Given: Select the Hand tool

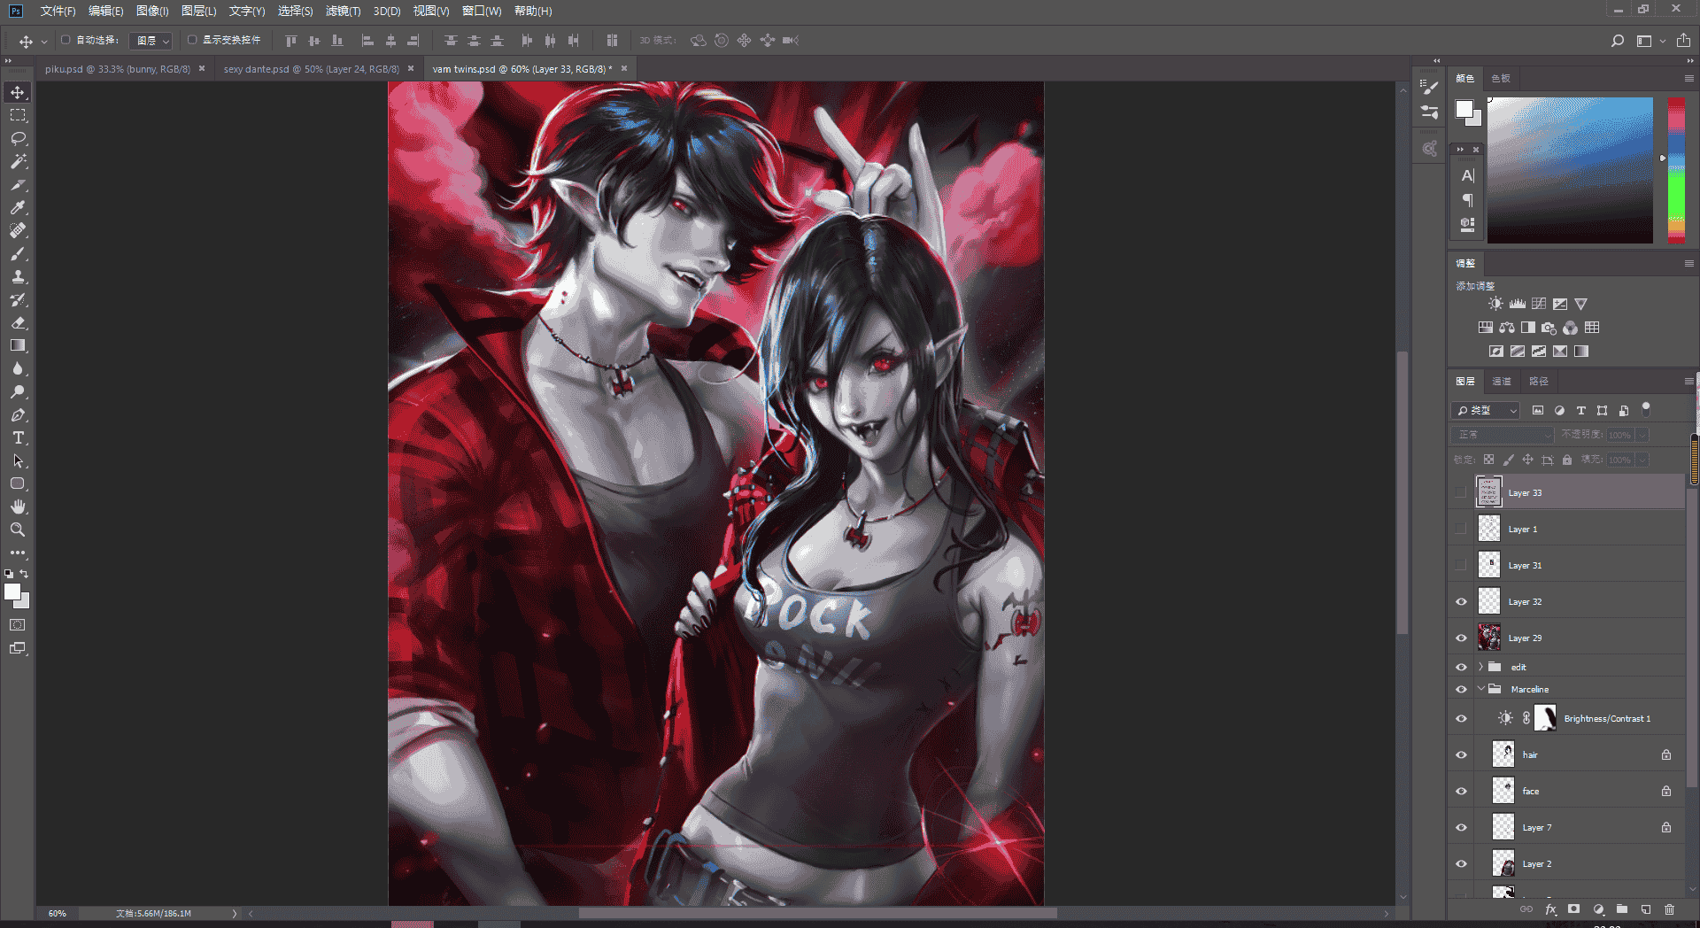Looking at the screenshot, I should tap(18, 507).
